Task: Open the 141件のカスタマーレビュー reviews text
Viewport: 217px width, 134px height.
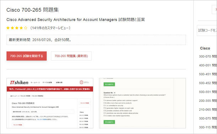Action: (51, 28)
